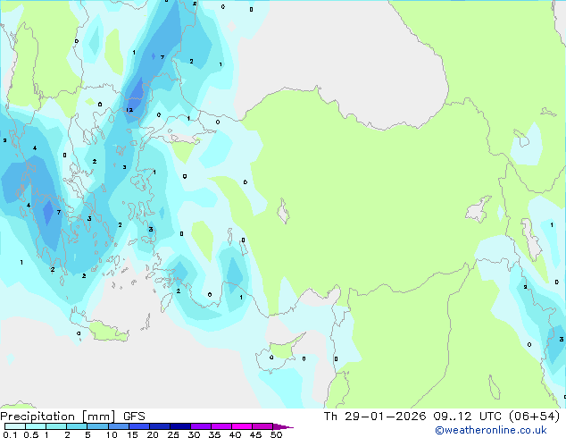Click the legend label "25"
The height and width of the screenshot is (438, 566).
coord(173,434)
